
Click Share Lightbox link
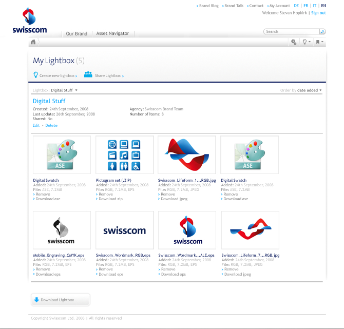pos(109,75)
